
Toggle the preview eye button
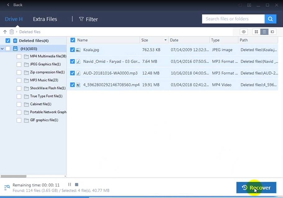[244, 32]
